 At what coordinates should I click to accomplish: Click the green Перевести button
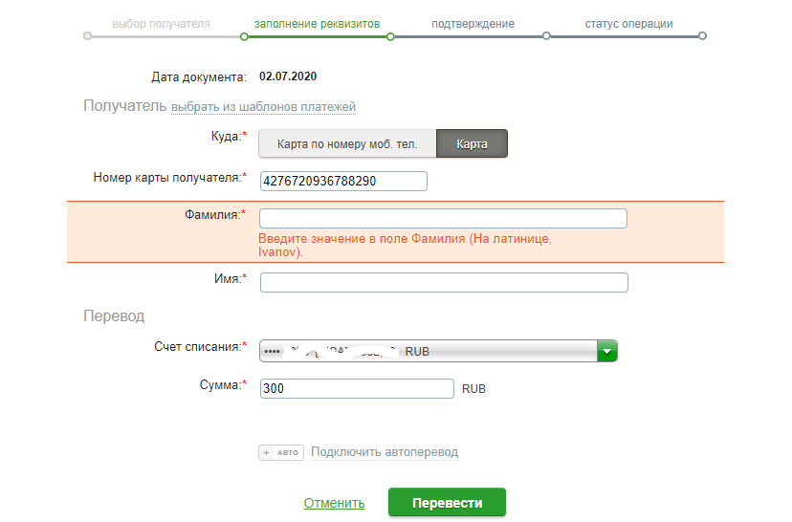pos(447,502)
